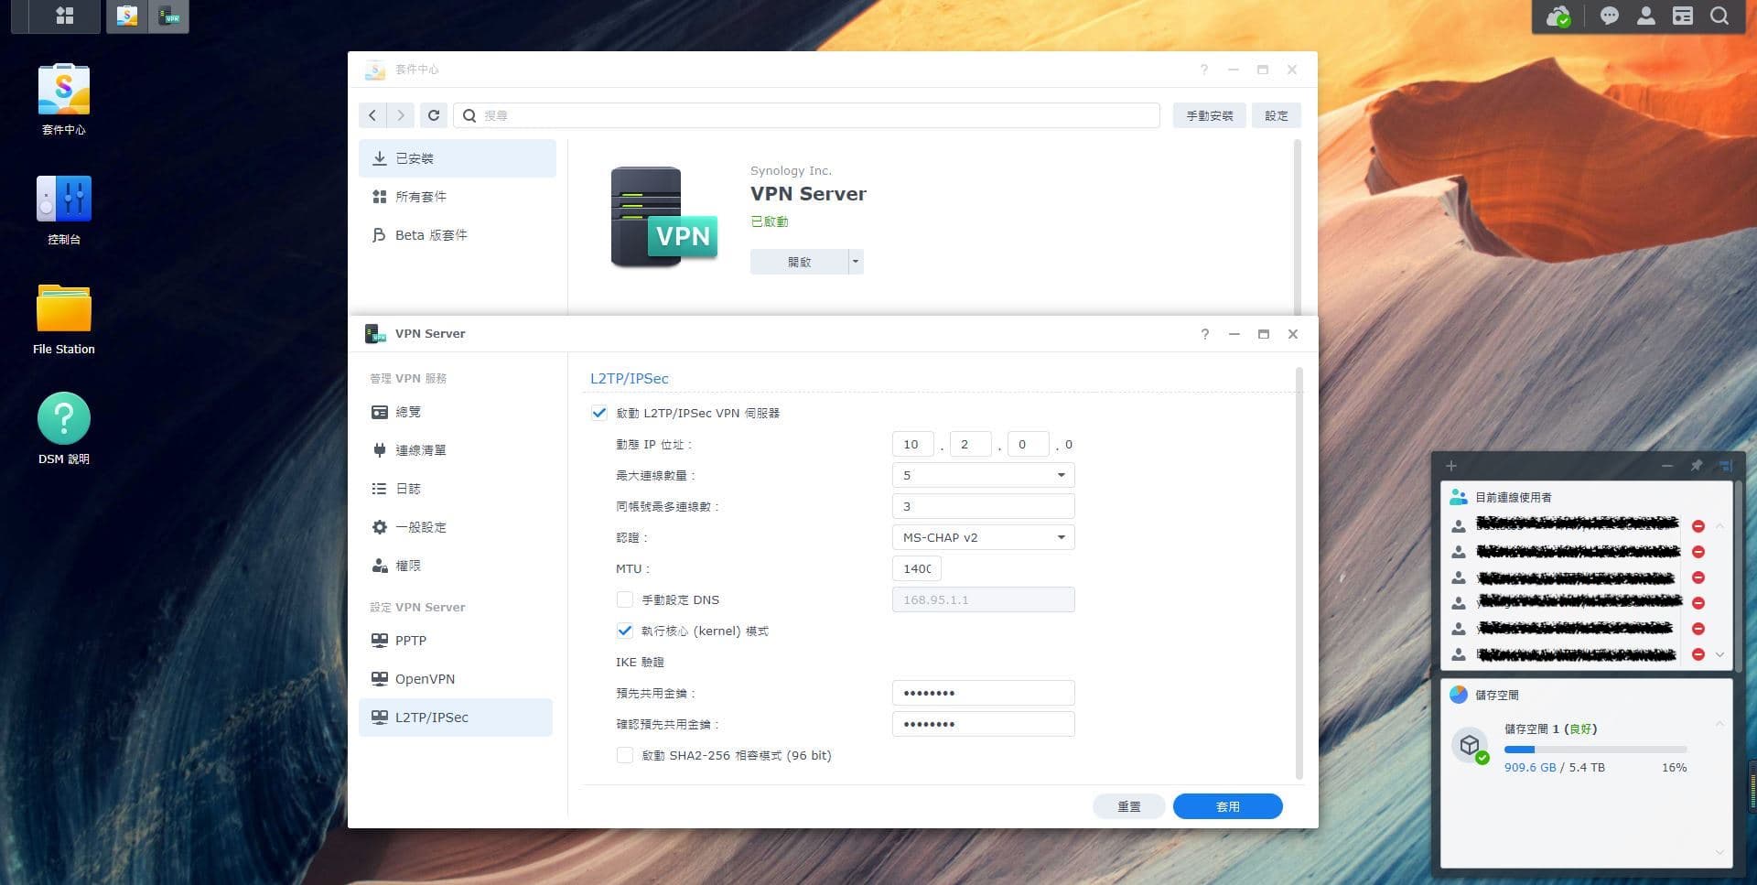This screenshot has height=885, width=1757.
Task: Click VPN Server window scrollbar
Action: [1299, 573]
